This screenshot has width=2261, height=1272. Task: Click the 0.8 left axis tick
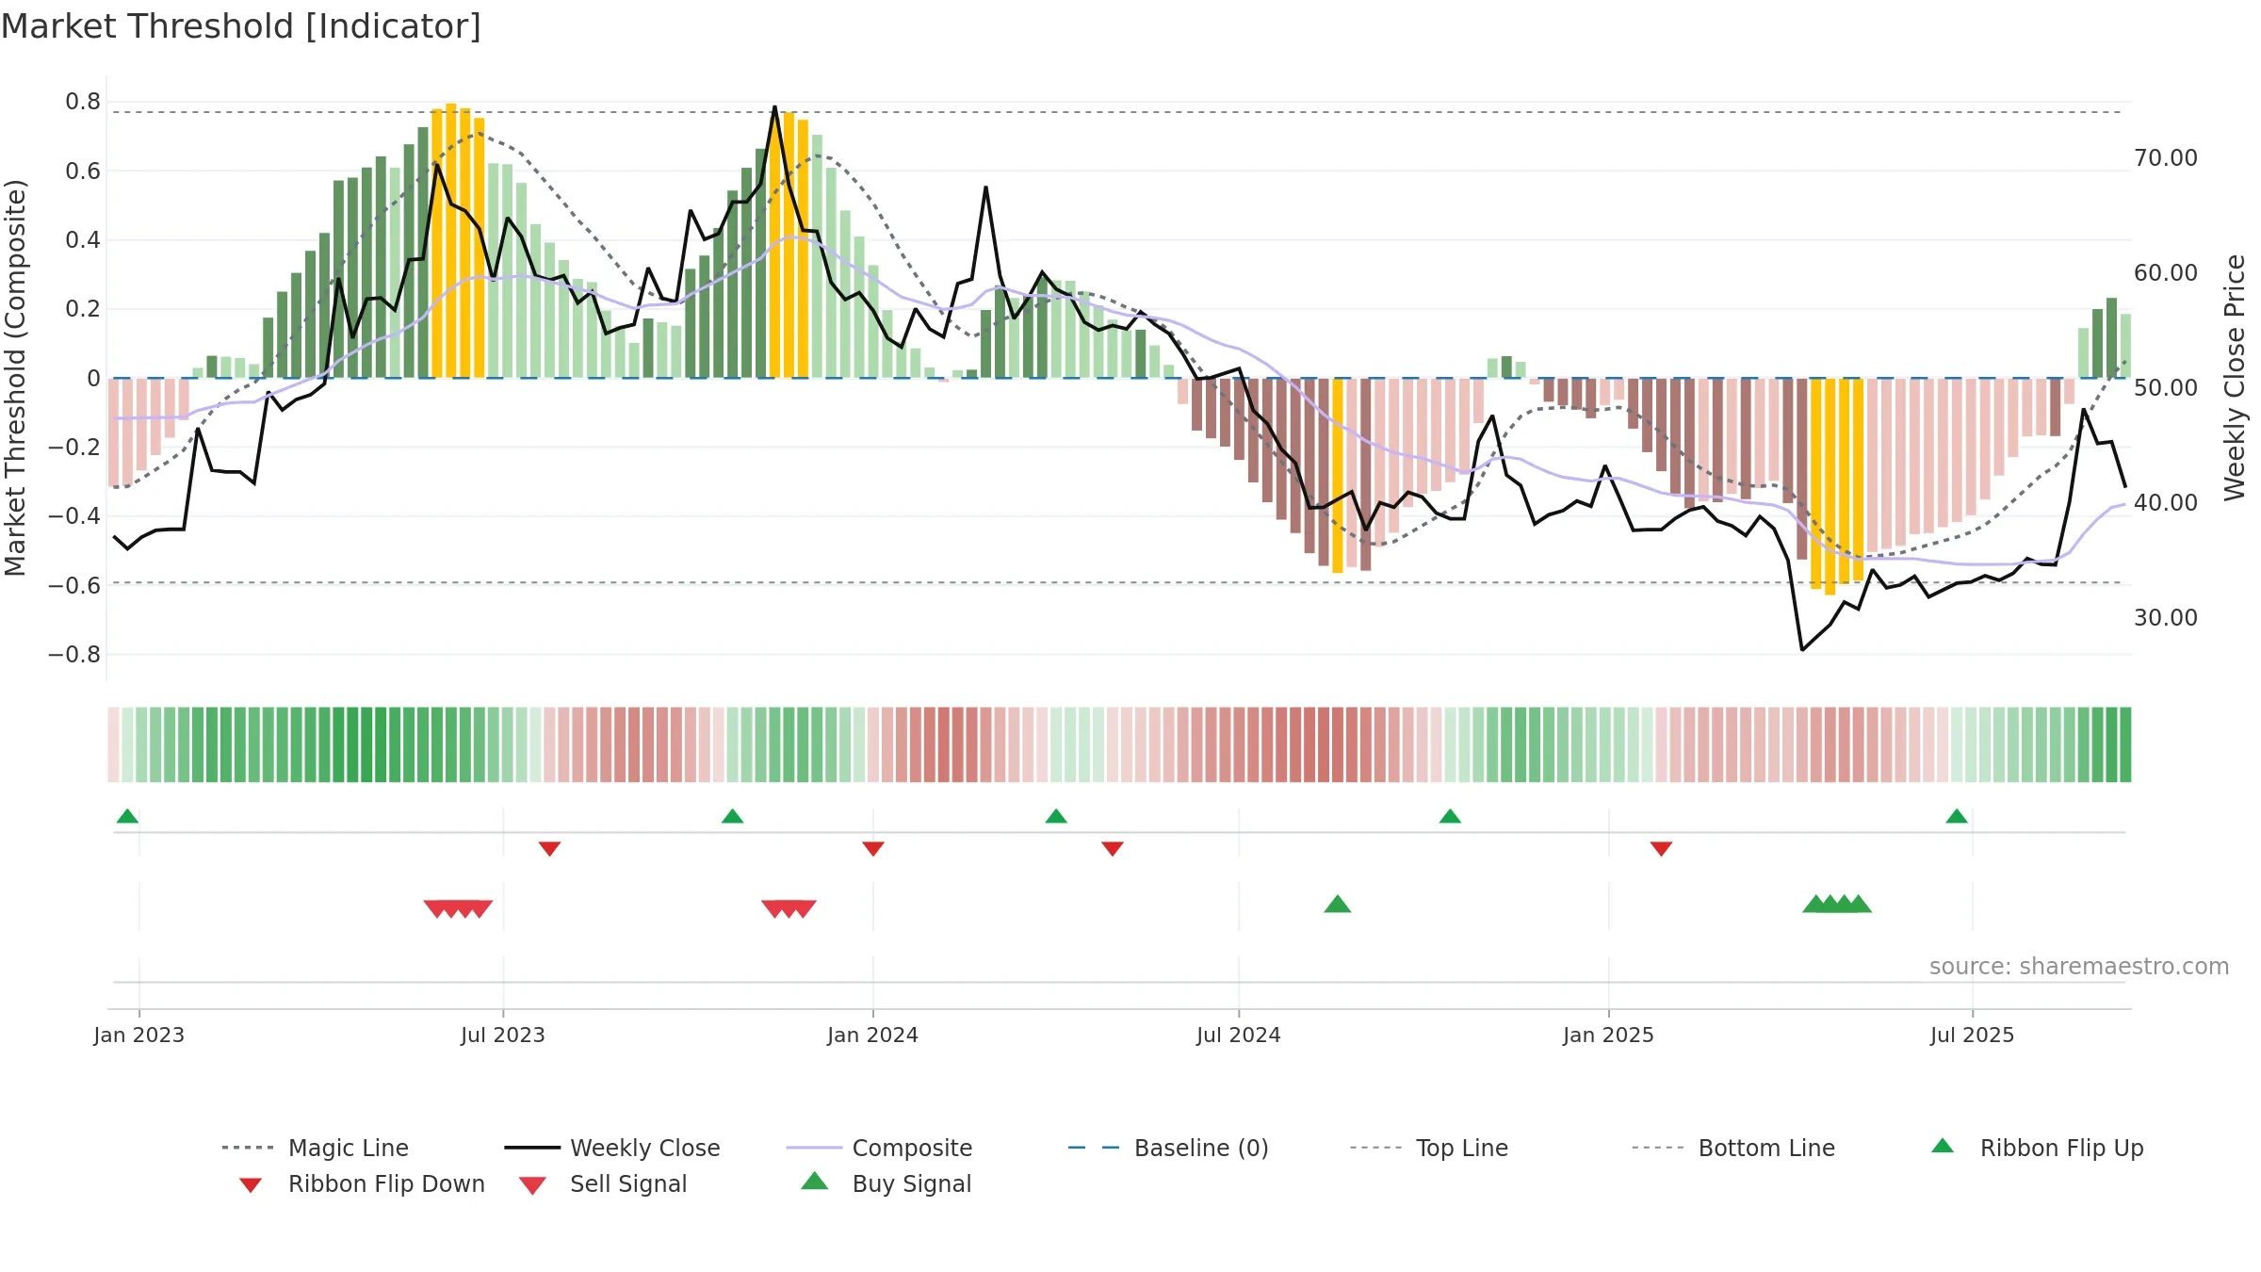coord(83,102)
